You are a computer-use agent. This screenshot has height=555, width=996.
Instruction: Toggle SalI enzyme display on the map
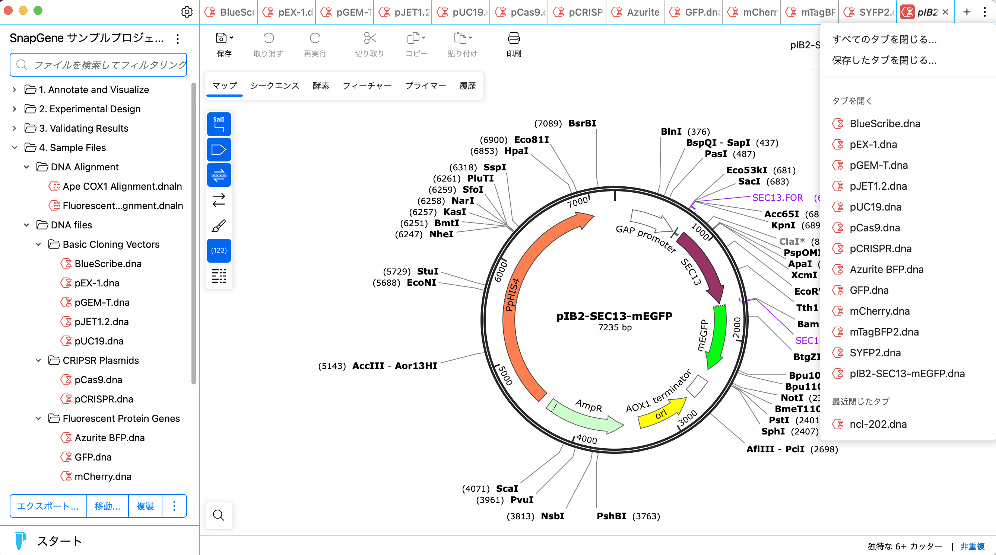(x=219, y=124)
